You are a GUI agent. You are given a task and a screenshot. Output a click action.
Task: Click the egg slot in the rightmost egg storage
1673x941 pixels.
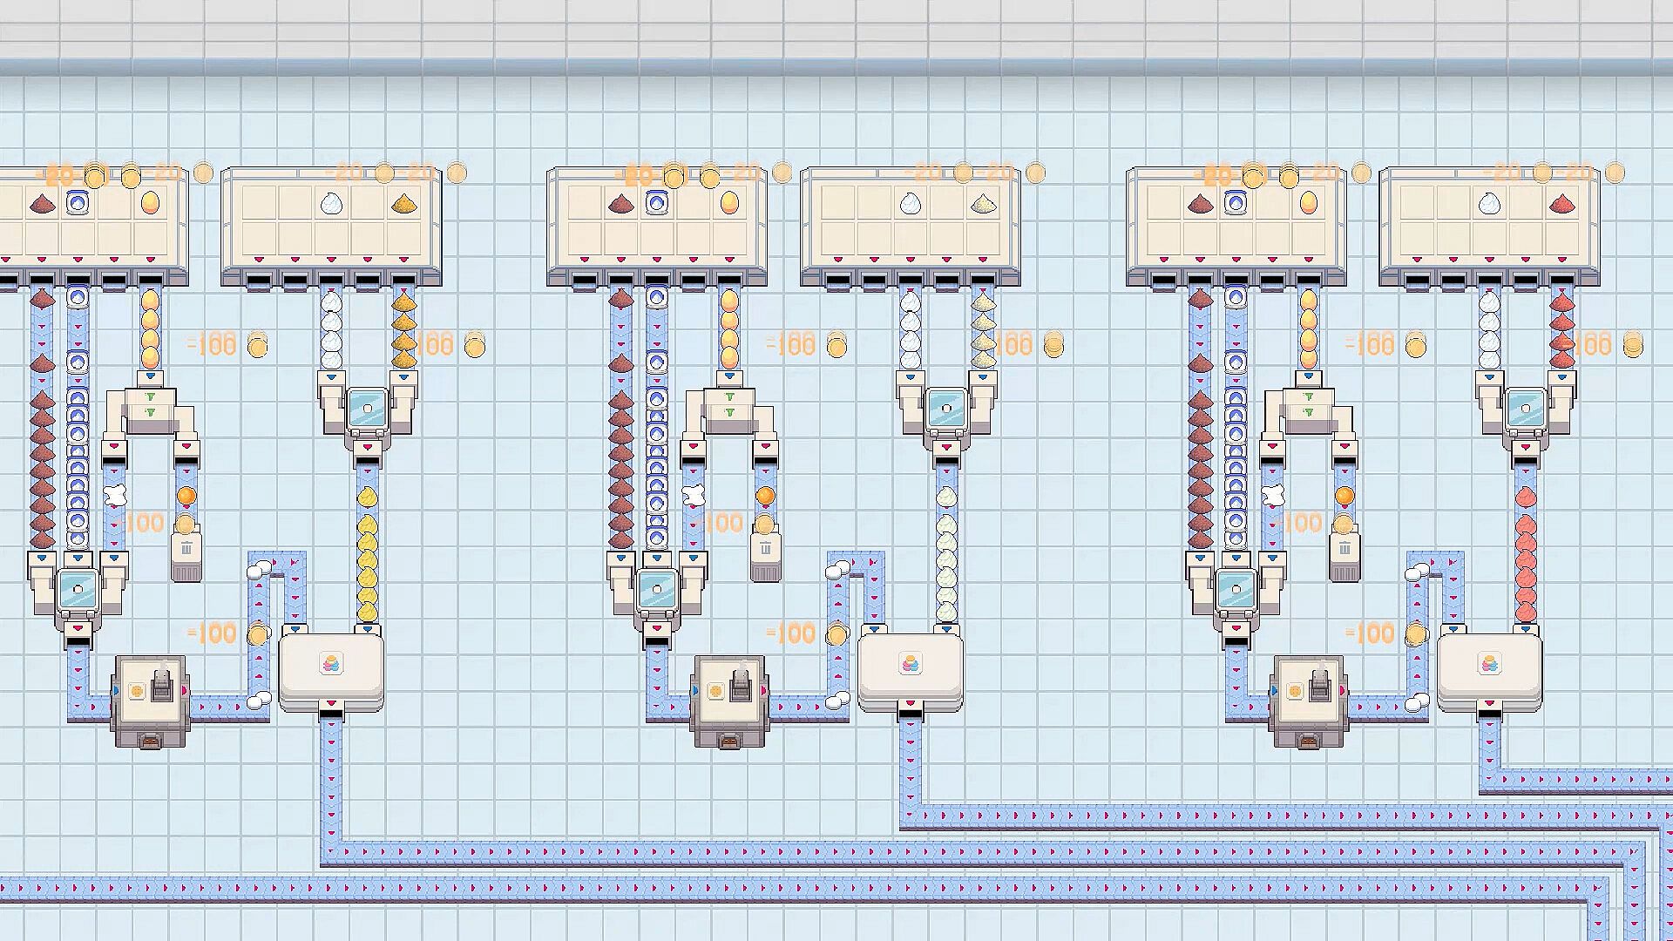point(1308,203)
